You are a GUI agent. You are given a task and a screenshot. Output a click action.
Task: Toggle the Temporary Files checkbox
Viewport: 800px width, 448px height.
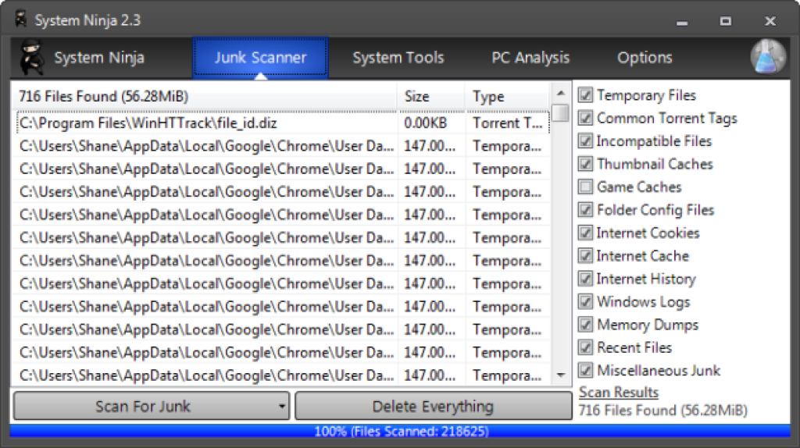[x=585, y=94]
